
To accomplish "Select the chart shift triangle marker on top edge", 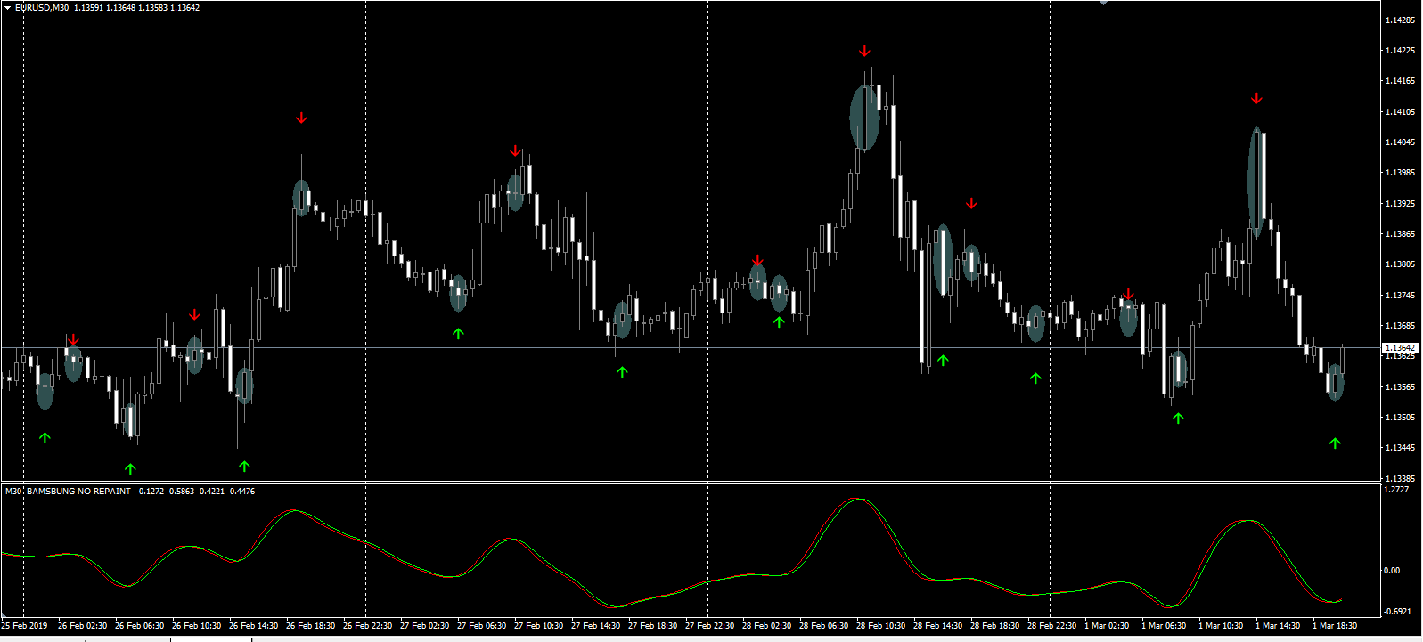I will (1103, 3).
